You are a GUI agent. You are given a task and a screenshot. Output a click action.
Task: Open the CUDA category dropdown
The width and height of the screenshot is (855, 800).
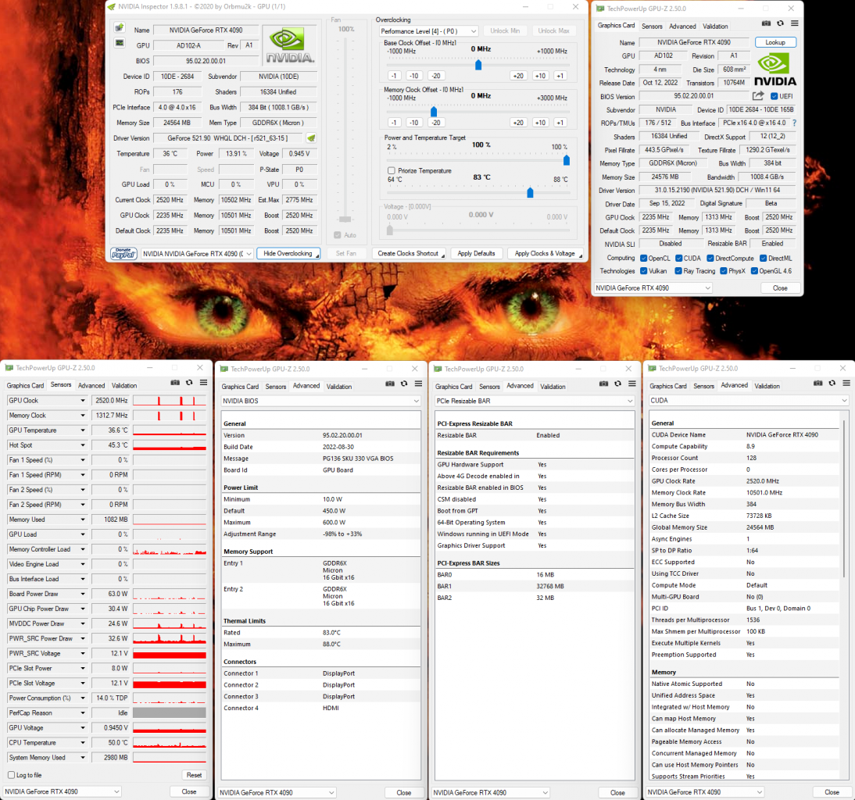(x=749, y=400)
